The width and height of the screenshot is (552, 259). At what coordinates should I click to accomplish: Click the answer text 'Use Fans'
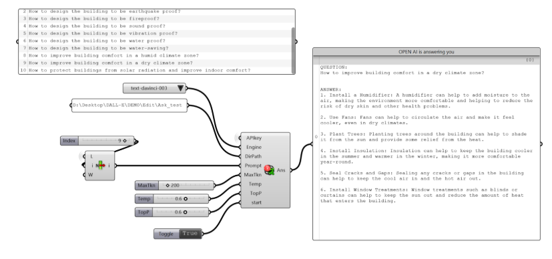click(x=342, y=117)
